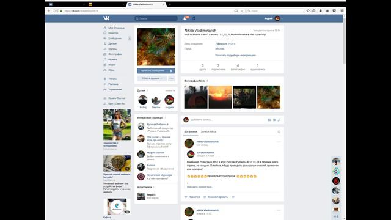Click in the VK header search field
391x220 pixels.
tap(156, 18)
